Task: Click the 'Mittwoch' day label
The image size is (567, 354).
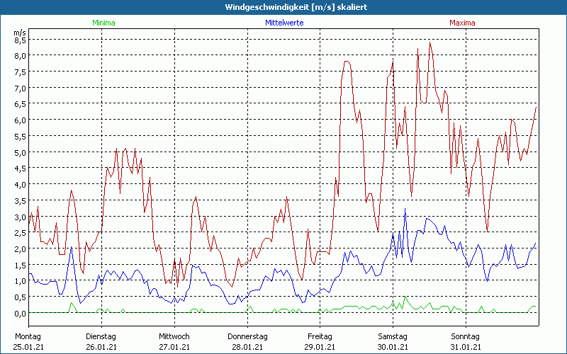Action: point(174,337)
